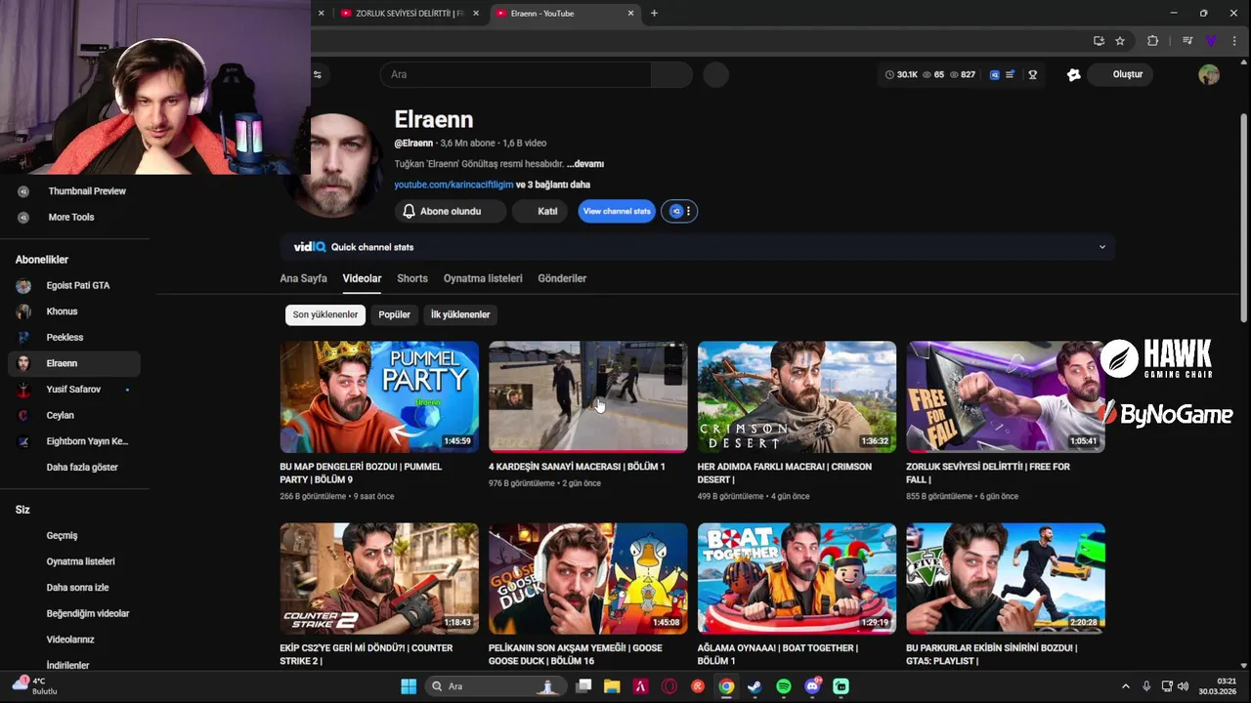Image resolution: width=1251 pixels, height=703 pixels.
Task: Switch to ZORLUK SEVİYESİ DELİRTTİ browser tab
Action: point(409,14)
